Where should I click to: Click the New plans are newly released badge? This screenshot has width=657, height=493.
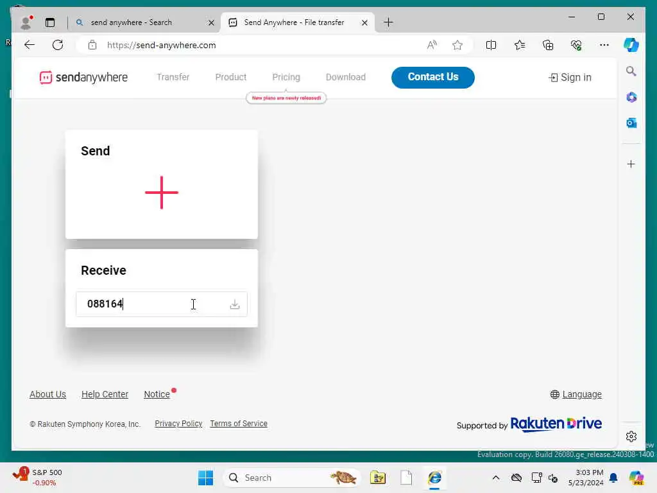286,98
